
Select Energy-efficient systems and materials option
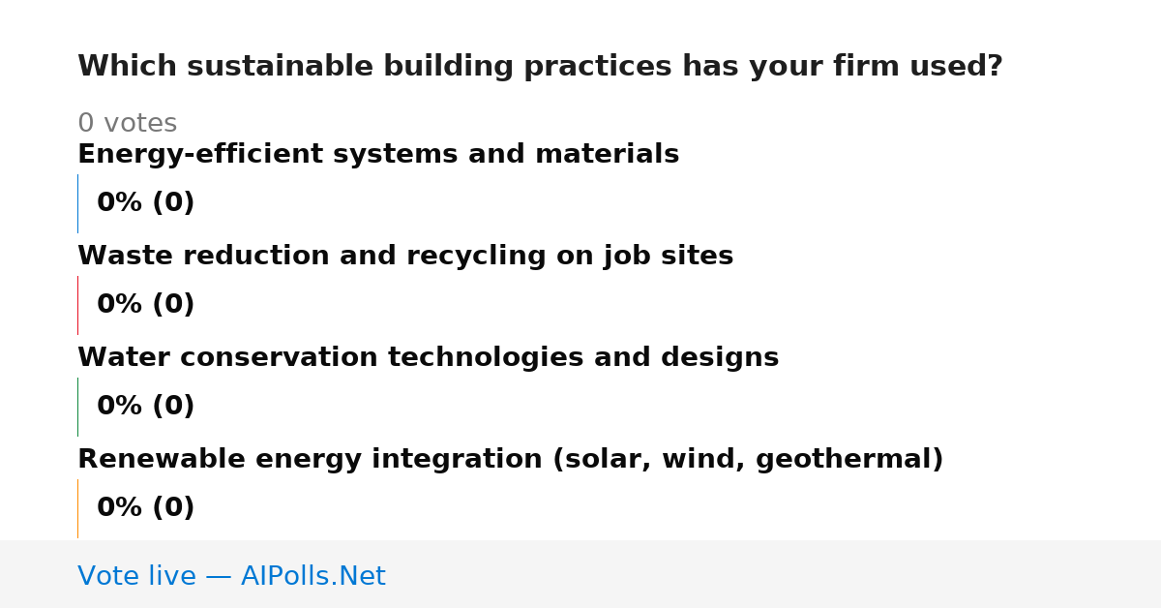pyautogui.click(x=378, y=155)
